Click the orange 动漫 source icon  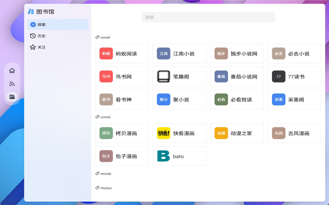pos(221,133)
